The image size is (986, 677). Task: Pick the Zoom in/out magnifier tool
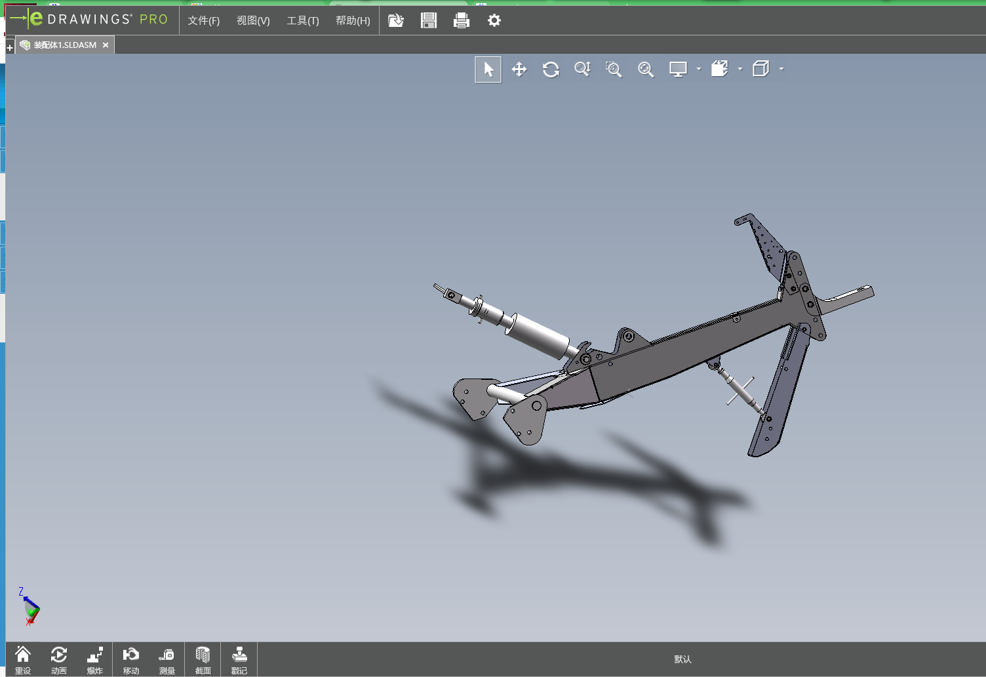pyautogui.click(x=582, y=69)
